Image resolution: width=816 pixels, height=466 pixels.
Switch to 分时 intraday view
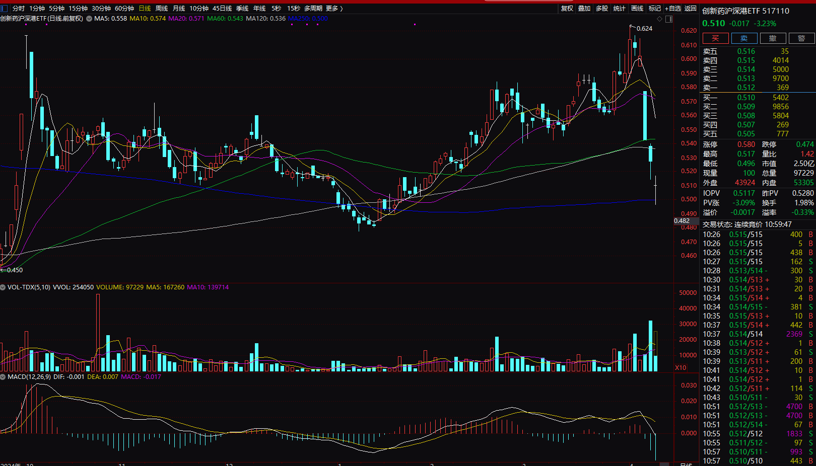[x=18, y=8]
